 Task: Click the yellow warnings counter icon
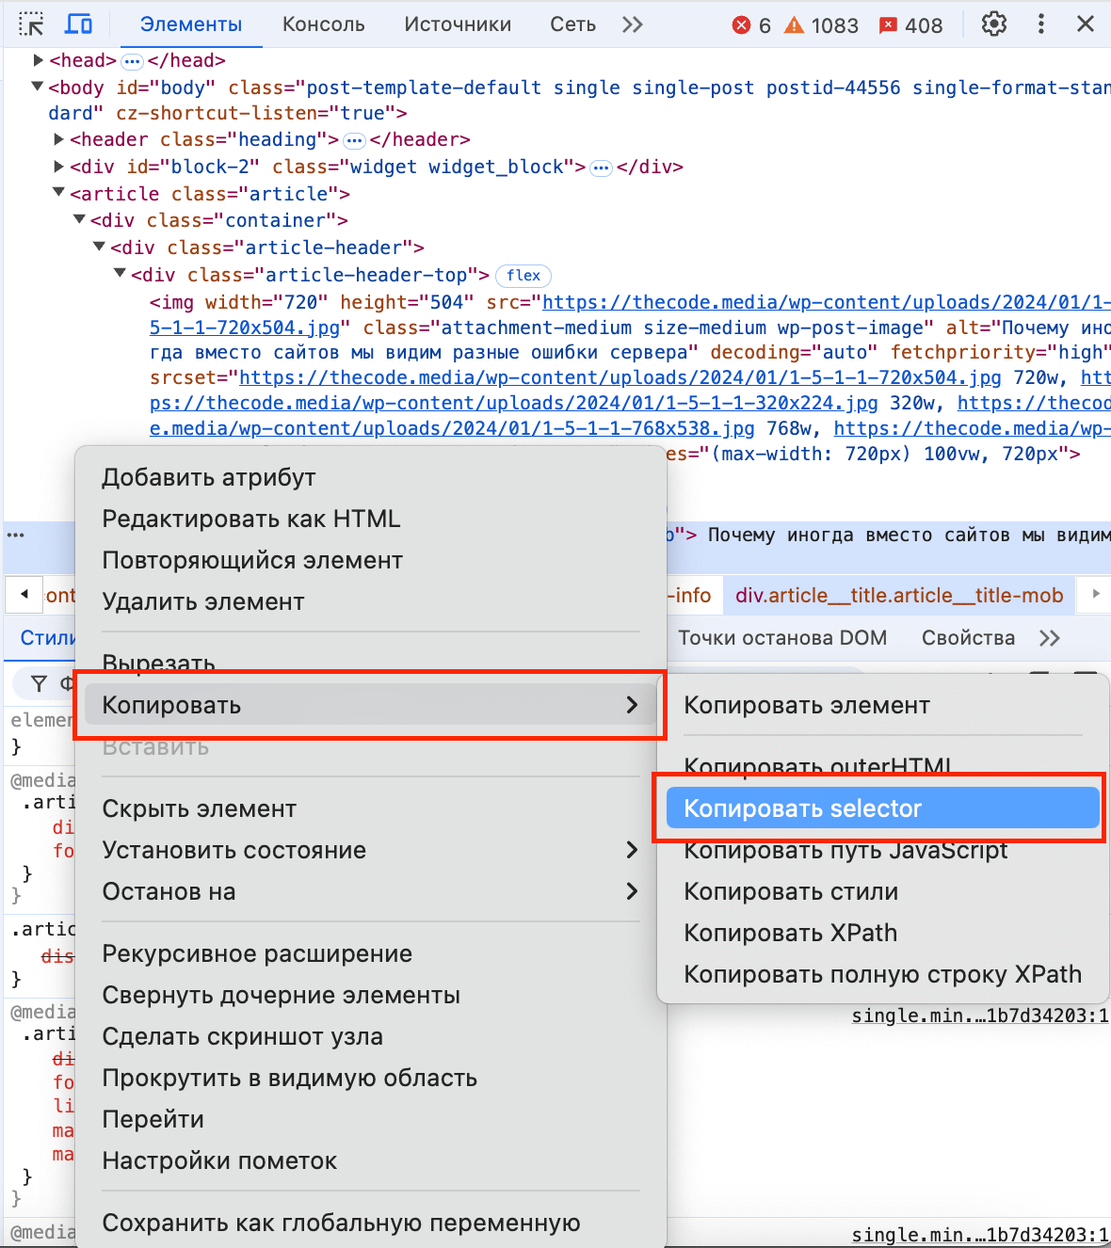[x=795, y=25]
